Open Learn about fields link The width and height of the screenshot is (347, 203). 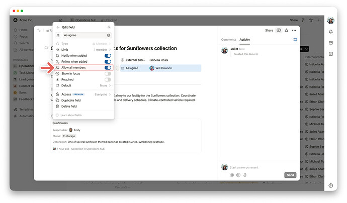[x=71, y=115]
